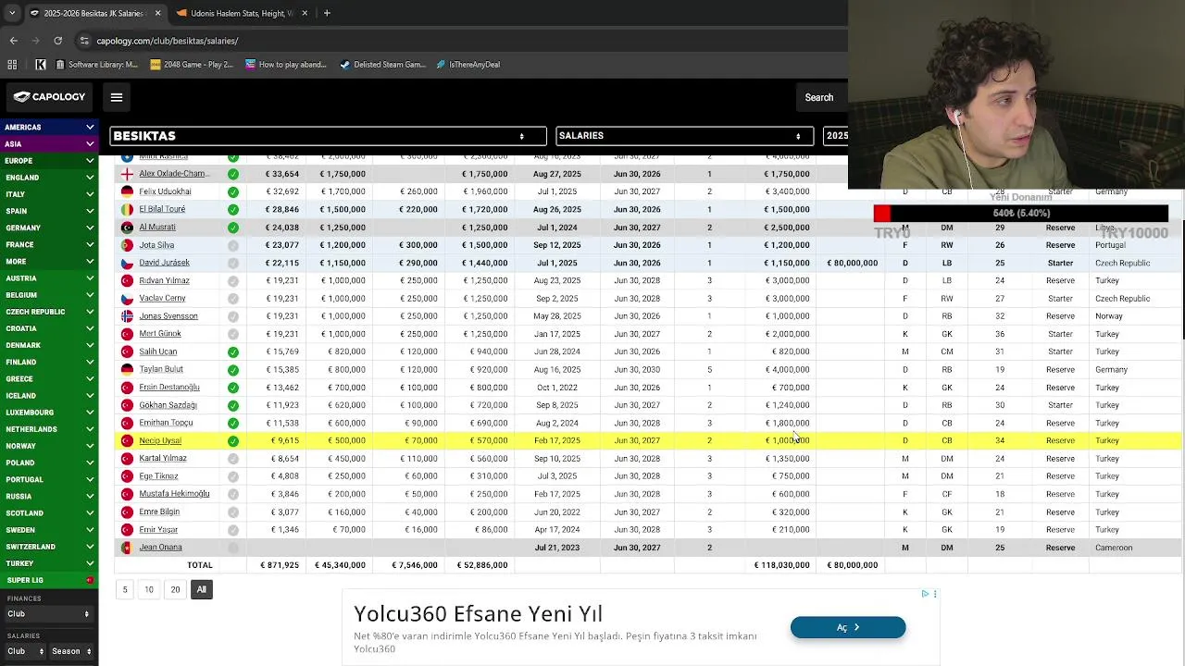Show All rows in table

coord(201,589)
